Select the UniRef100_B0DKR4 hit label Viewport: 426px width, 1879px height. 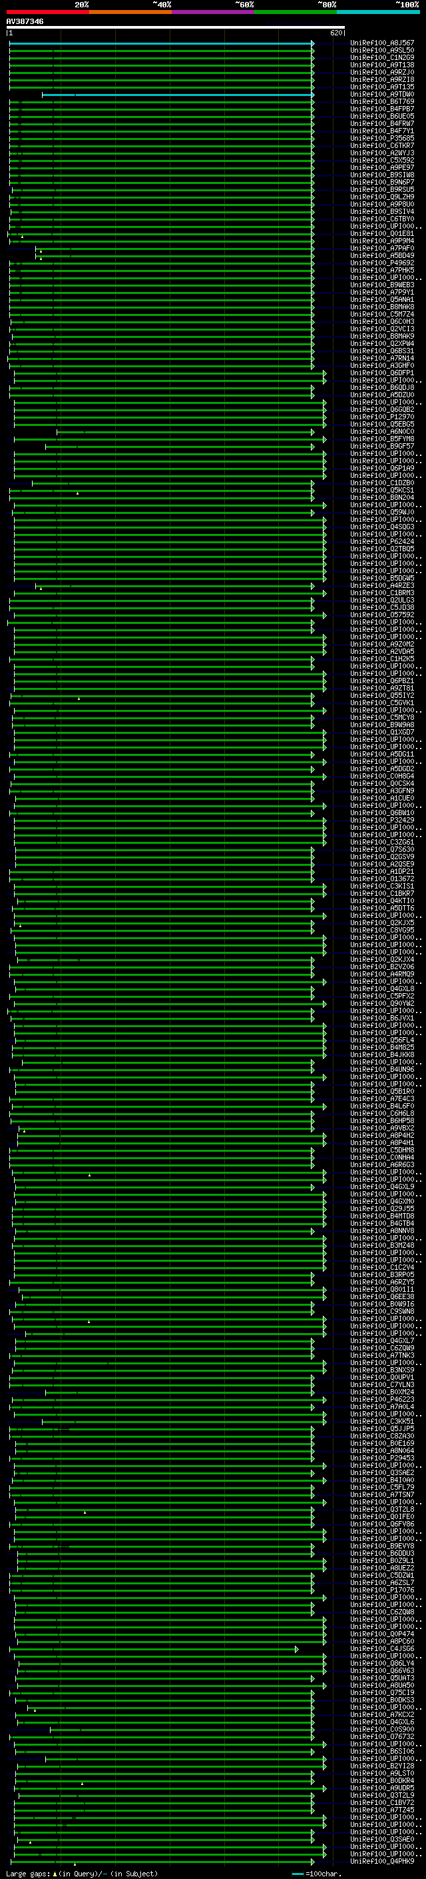382,1780
